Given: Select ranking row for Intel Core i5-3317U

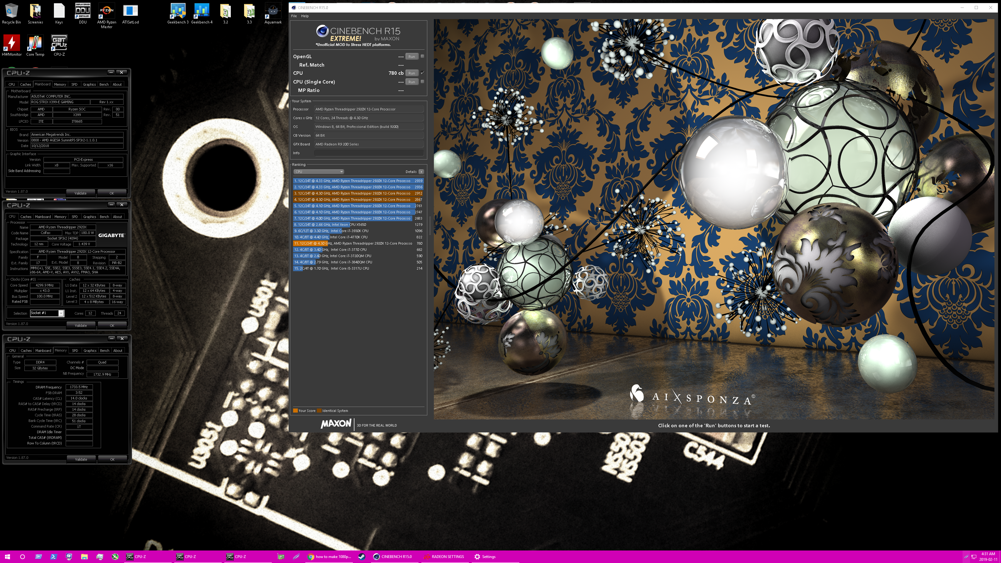Looking at the screenshot, I should [x=358, y=268].
